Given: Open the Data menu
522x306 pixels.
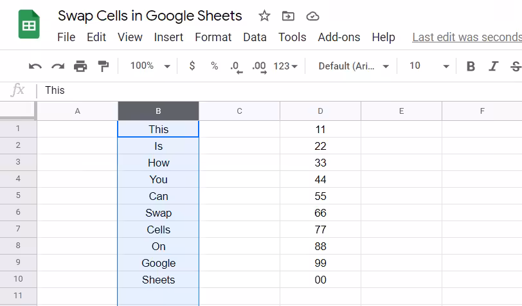Looking at the screenshot, I should 255,37.
